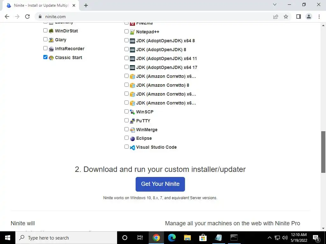The image size is (326, 244).
Task: Open the volume control in the tray
Action: coord(285,238)
